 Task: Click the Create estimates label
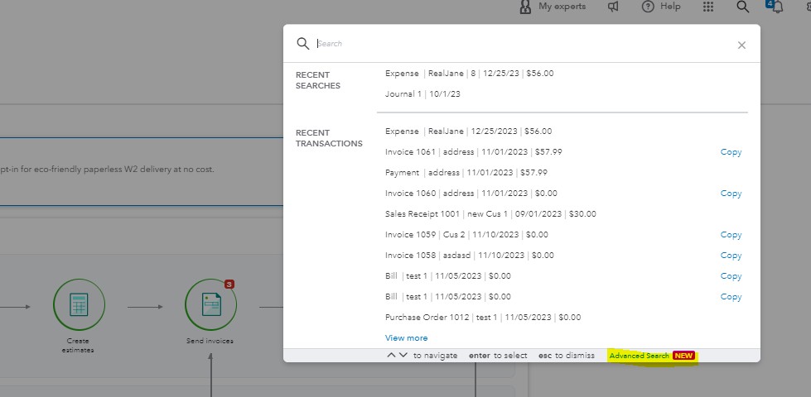point(78,346)
